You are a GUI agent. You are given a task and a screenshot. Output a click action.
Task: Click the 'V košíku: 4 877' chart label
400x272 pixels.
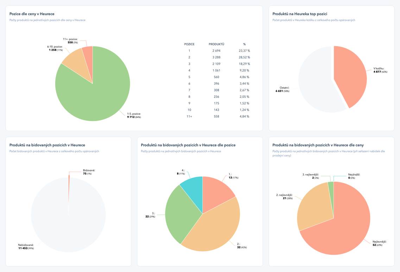[380, 70]
